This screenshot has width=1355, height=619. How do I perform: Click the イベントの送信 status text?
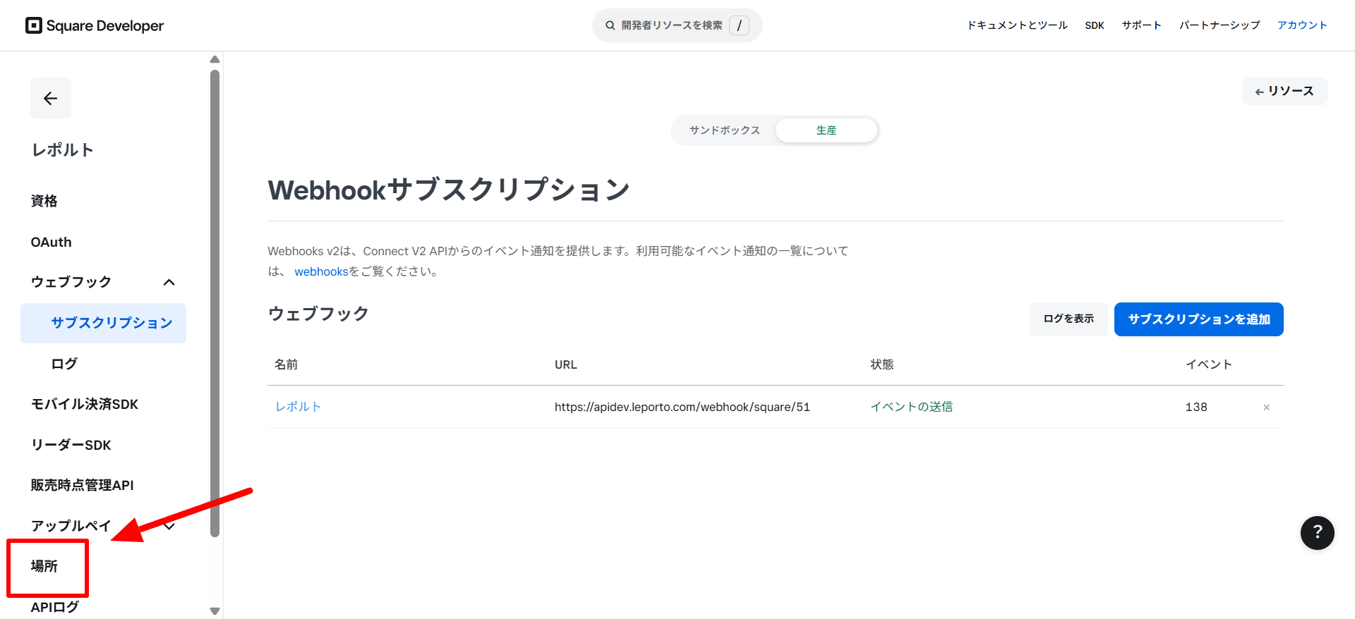[x=911, y=407]
